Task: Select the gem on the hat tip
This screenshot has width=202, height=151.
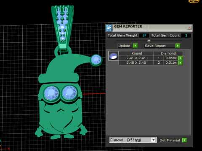Action: point(96,60)
